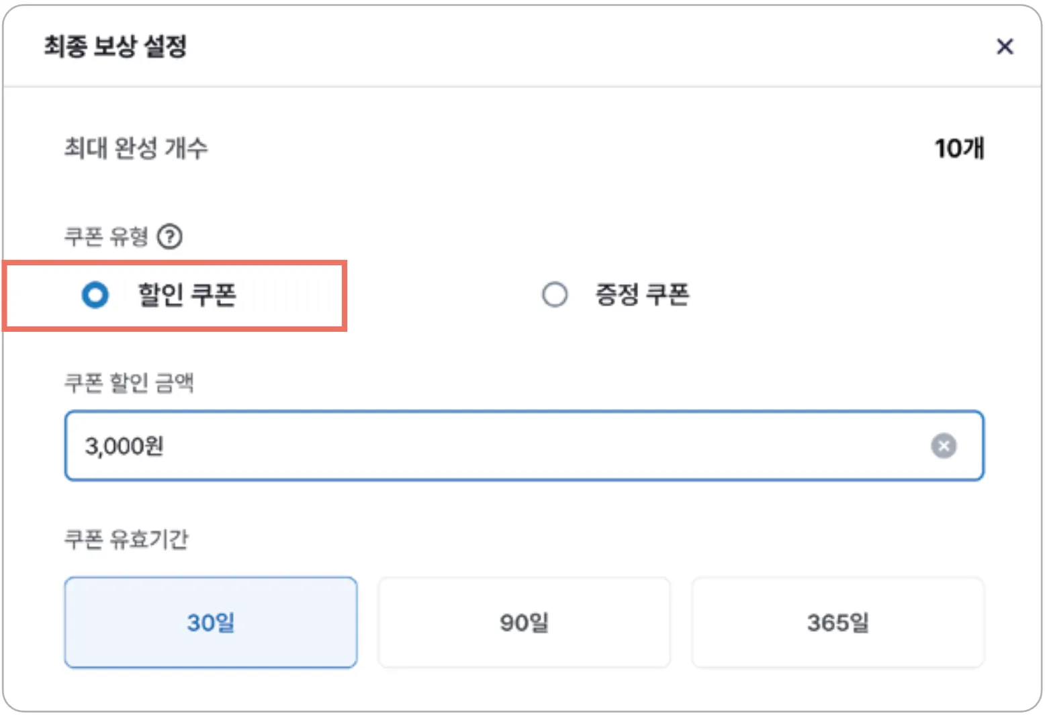The width and height of the screenshot is (1045, 716).
Task: Click the 쿠폰 할인 금액 field label
Action: (x=129, y=383)
